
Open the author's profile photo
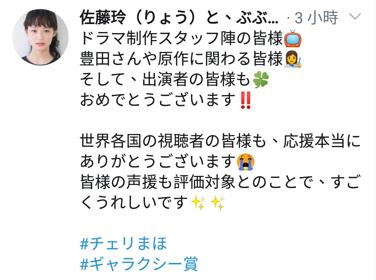click(40, 37)
